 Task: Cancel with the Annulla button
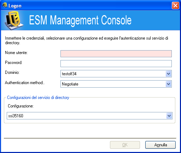click(x=160, y=145)
